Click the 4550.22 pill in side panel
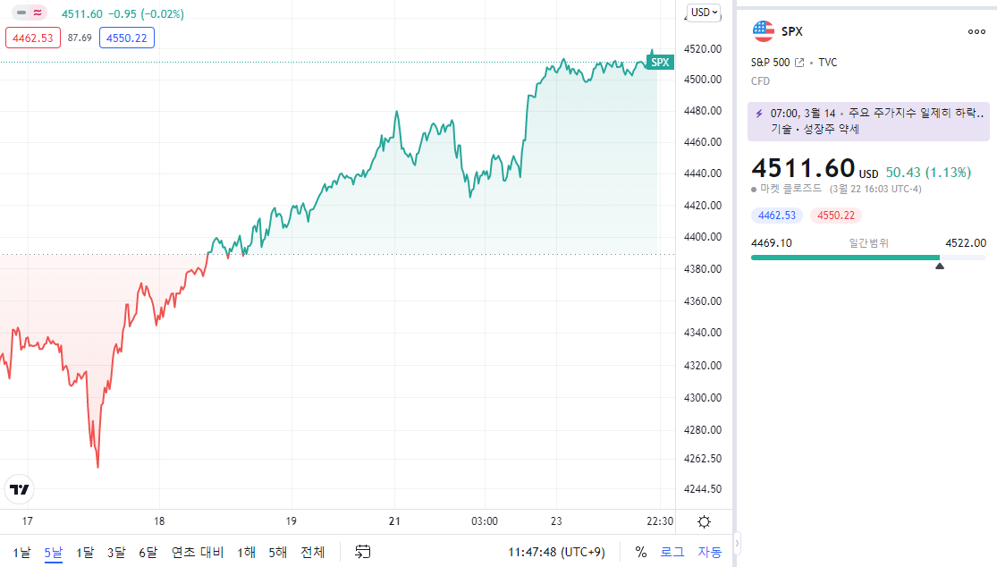997x567 pixels. click(x=836, y=216)
